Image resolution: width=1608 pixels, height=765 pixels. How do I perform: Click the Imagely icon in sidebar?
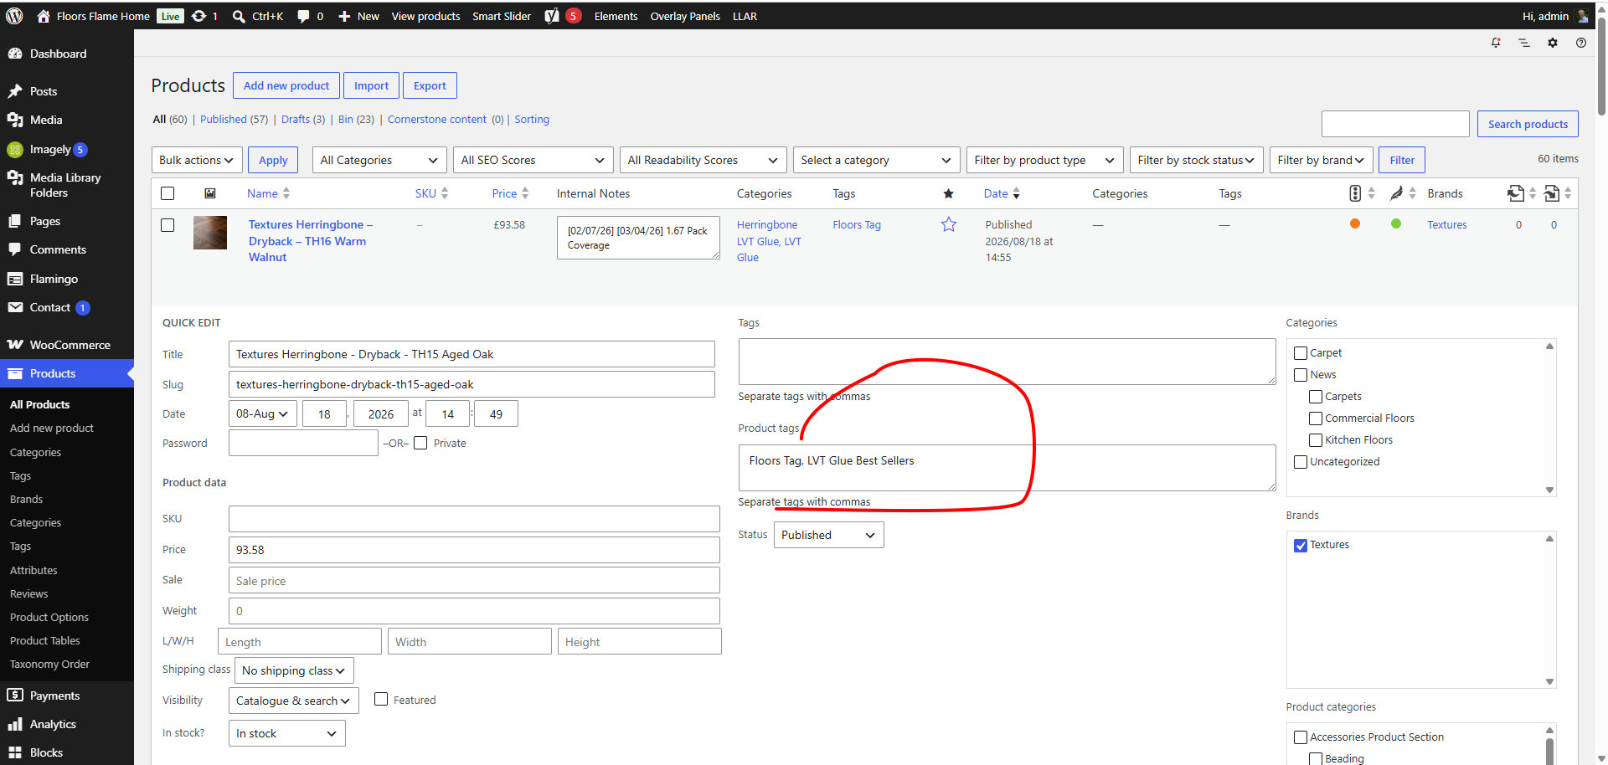click(x=15, y=150)
